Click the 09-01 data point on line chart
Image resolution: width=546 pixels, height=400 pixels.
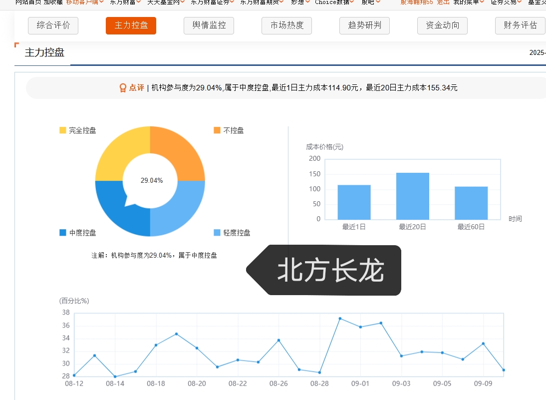[360, 327]
